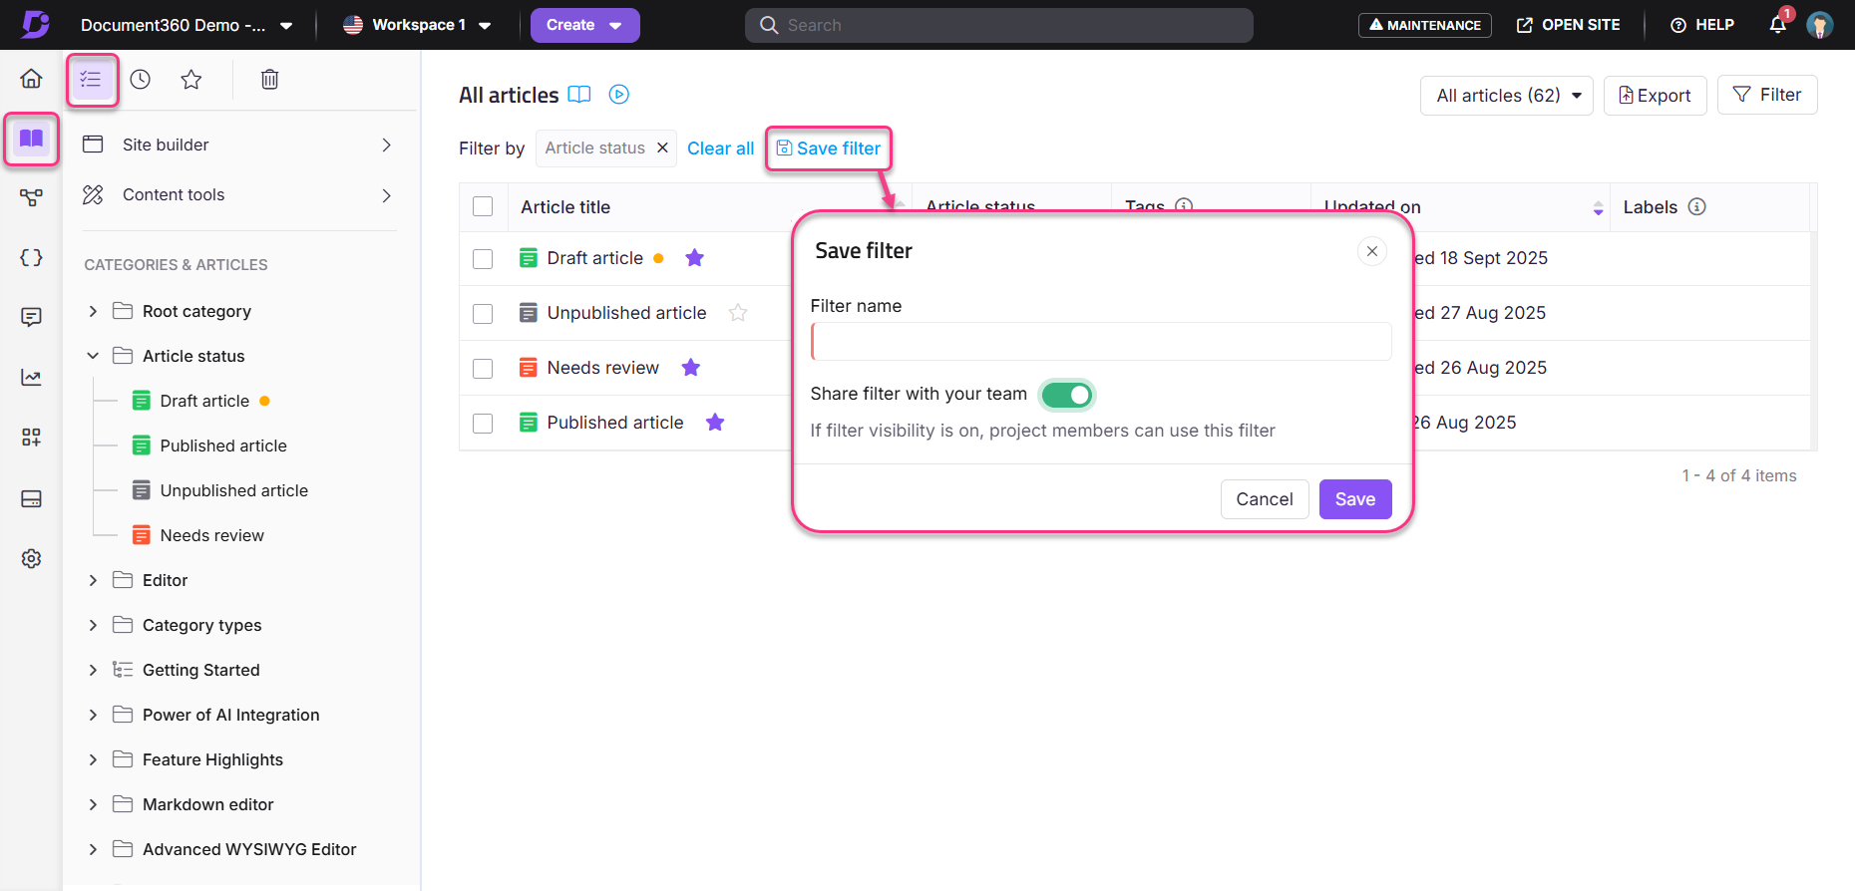Open the Analytics chart icon
This screenshot has height=891, width=1855.
(31, 378)
